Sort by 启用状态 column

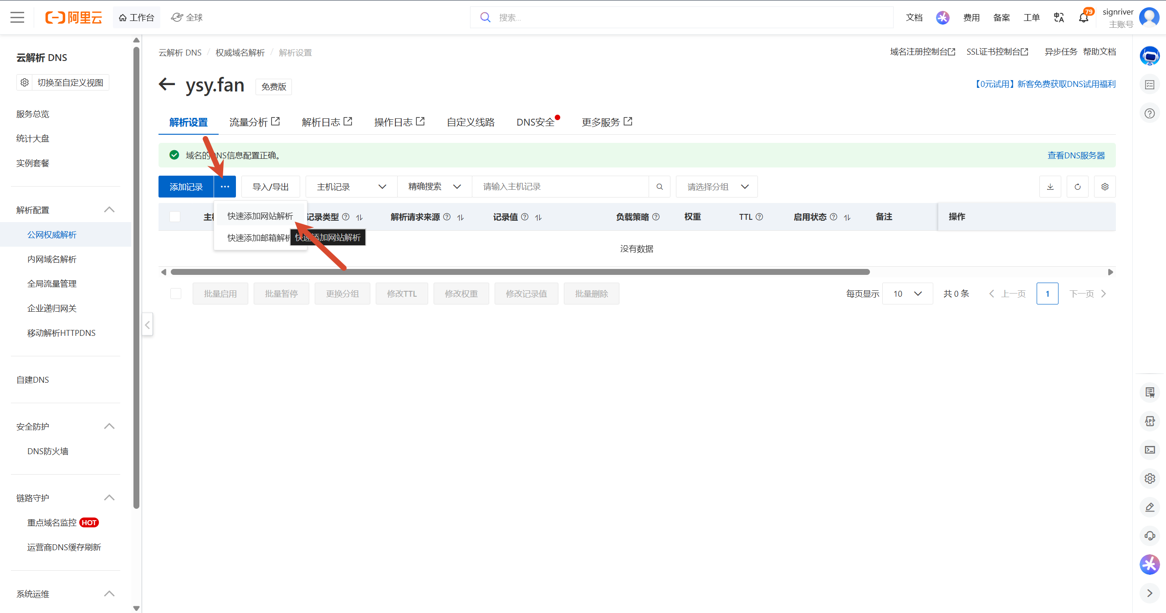tap(847, 218)
